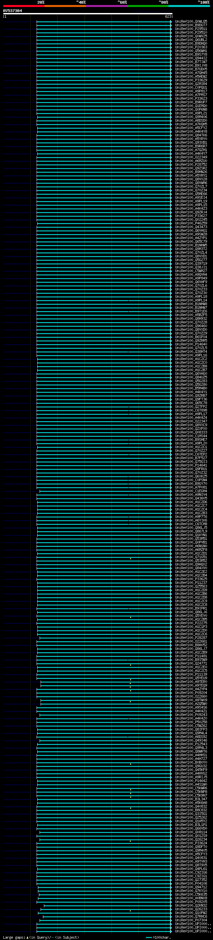Image resolution: width=213 pixels, height=940 pixels.
Task: Click UniRef100_Q6UBL2 entry
Action: click(191, 40)
